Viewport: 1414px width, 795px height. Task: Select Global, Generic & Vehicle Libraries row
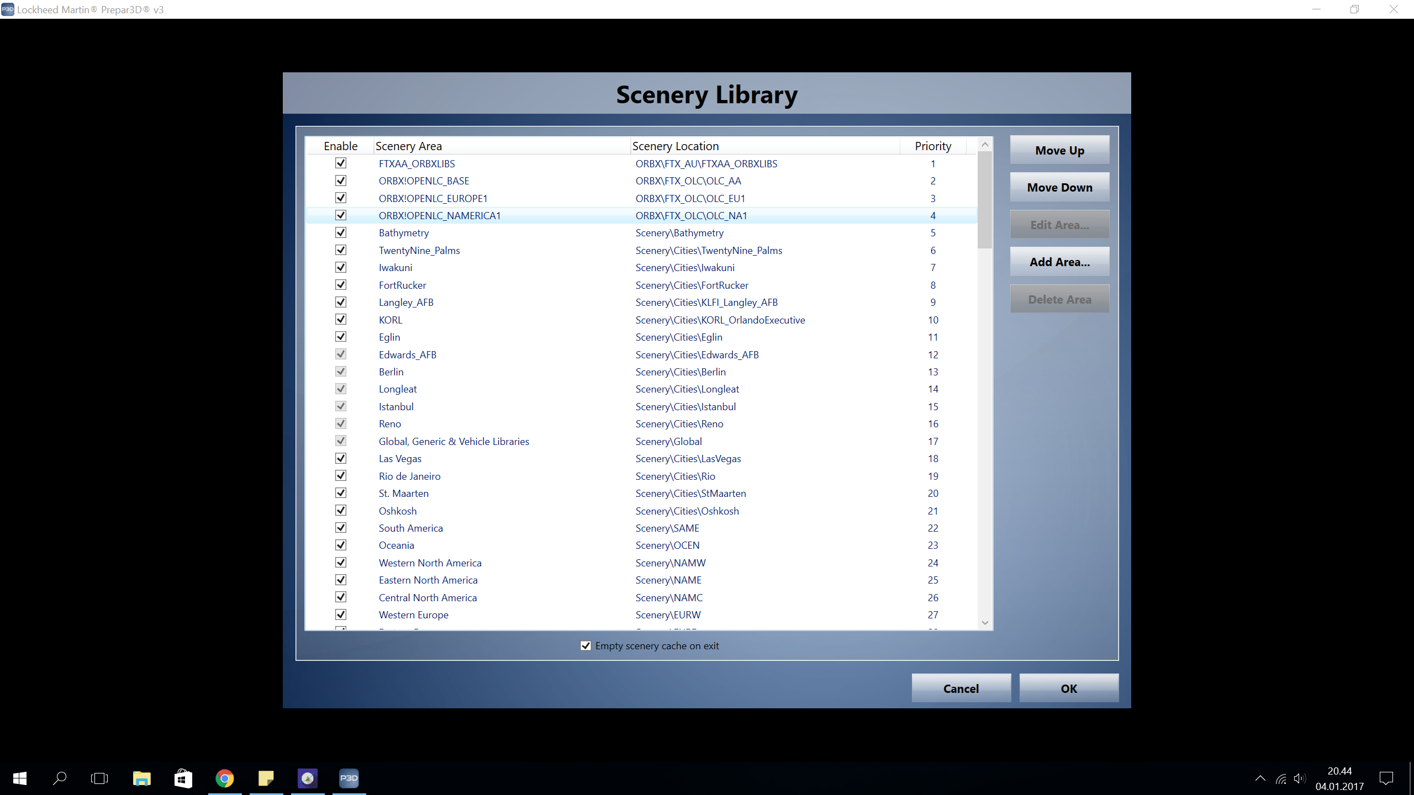pyautogui.click(x=641, y=441)
